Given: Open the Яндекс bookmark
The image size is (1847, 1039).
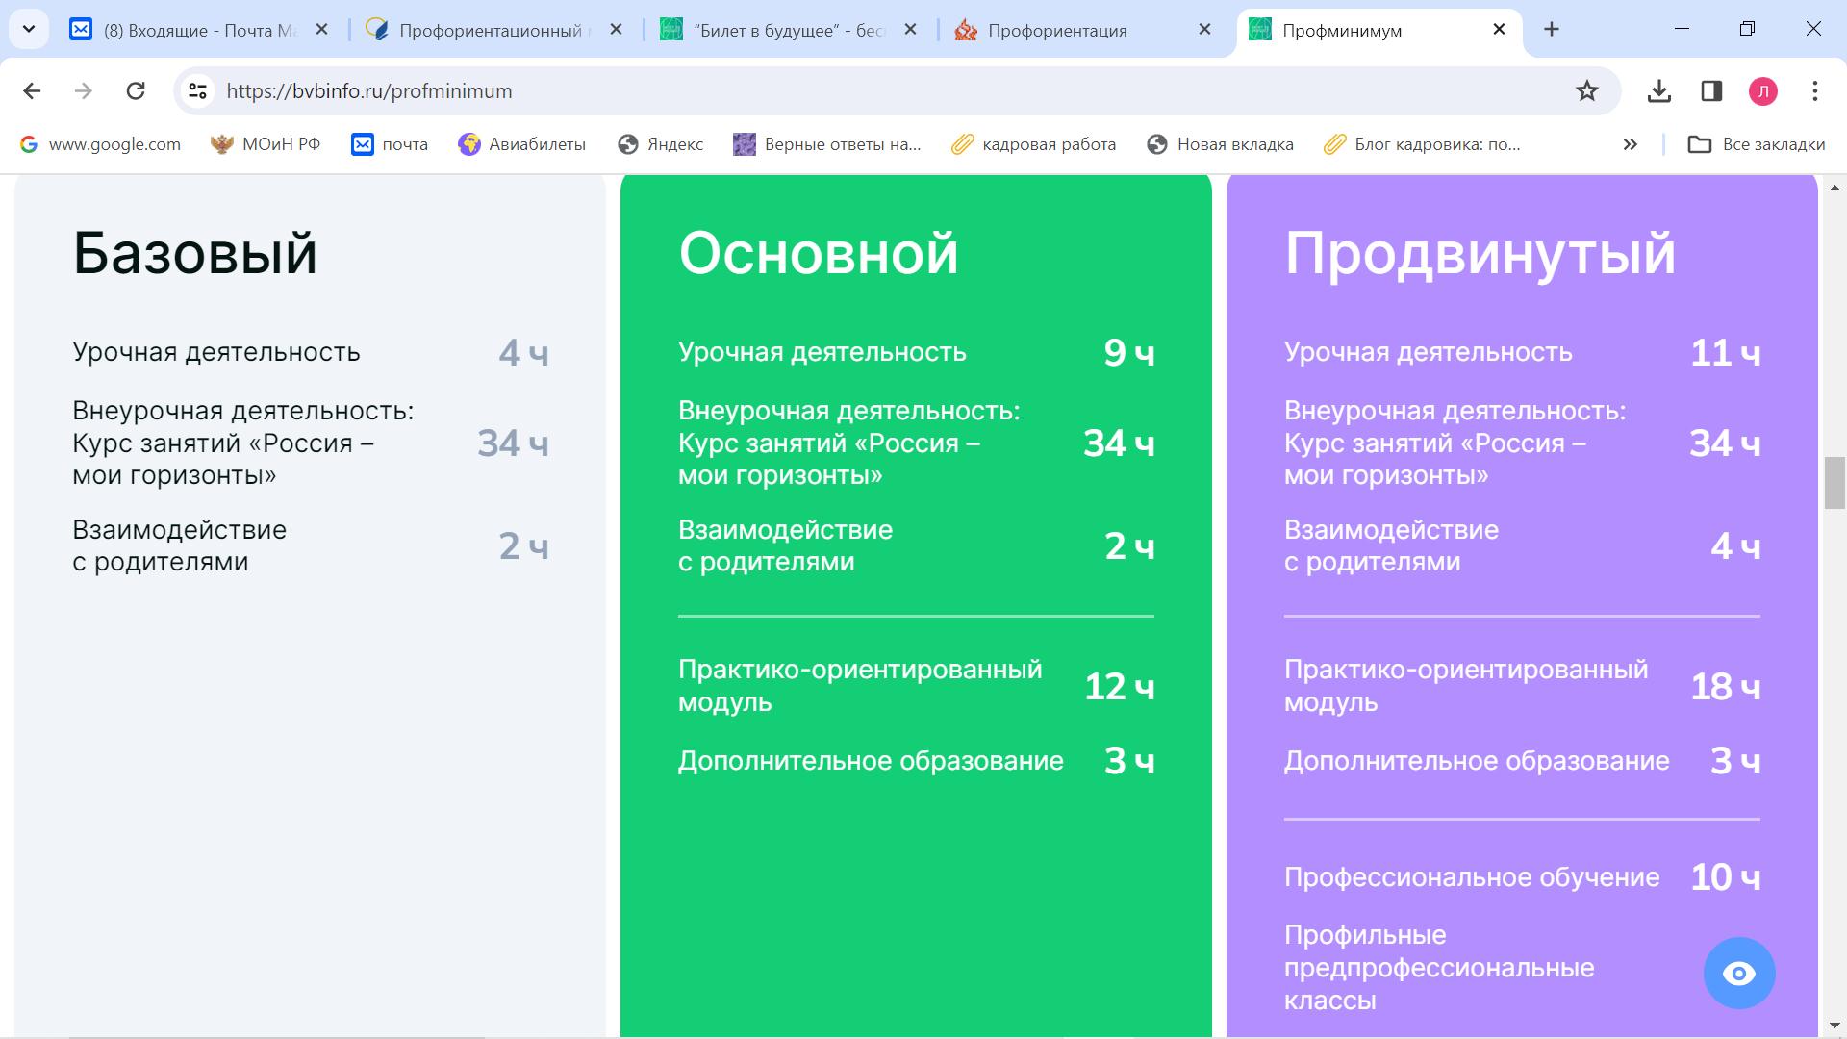Looking at the screenshot, I should (x=661, y=144).
